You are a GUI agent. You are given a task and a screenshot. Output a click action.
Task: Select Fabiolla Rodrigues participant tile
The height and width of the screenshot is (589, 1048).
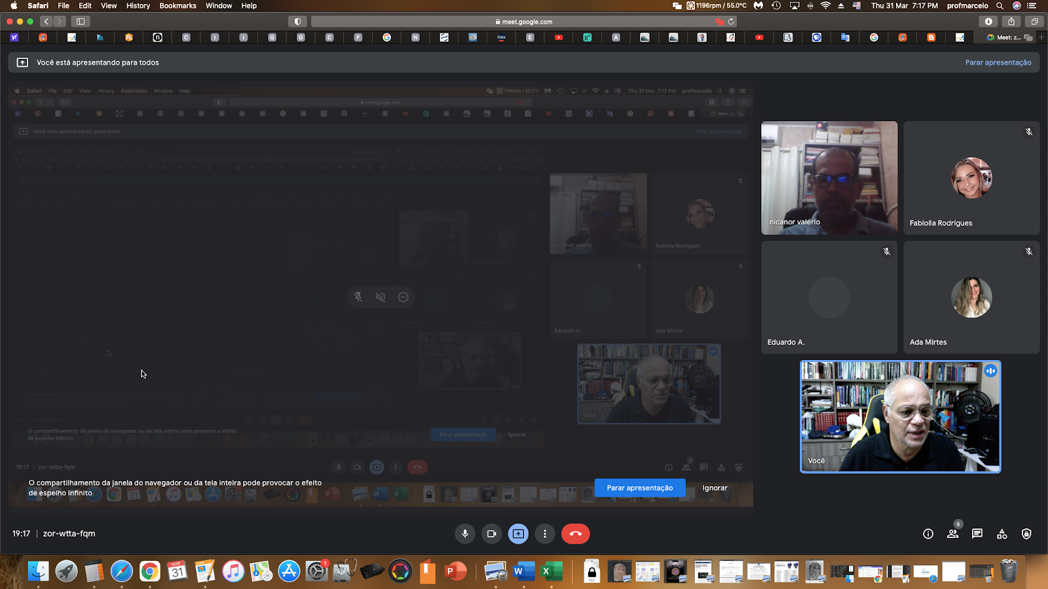[x=971, y=178]
